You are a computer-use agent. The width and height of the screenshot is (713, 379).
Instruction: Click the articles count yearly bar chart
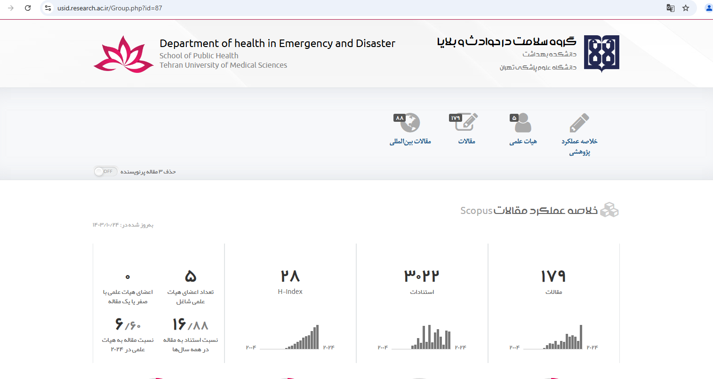563,338
